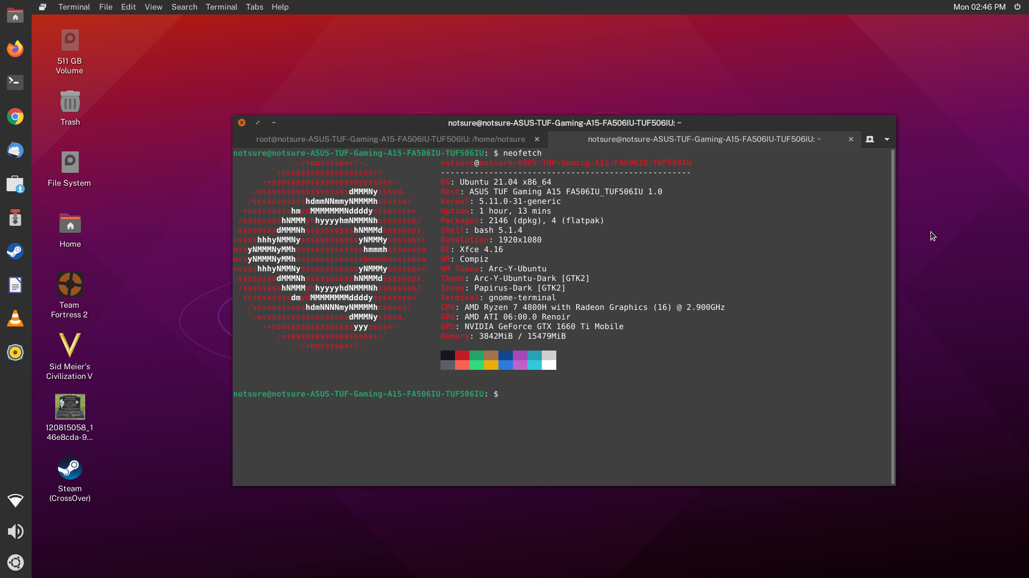1029x578 pixels.
Task: Open settings via the gear icon
Action: click(16, 562)
